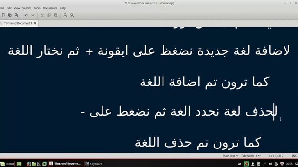The height and width of the screenshot is (167, 298).
Task: Click the Open file toolbar icon
Action: pyautogui.click(x=10, y=15)
